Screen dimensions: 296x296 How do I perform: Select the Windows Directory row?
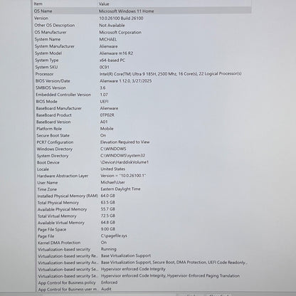point(143,149)
